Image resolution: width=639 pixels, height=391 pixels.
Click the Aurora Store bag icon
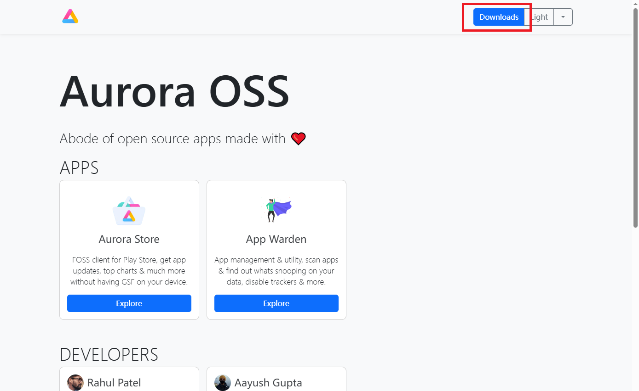(129, 211)
